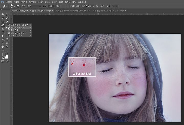
Task: Select the Move tool
Action: (x=3, y=14)
